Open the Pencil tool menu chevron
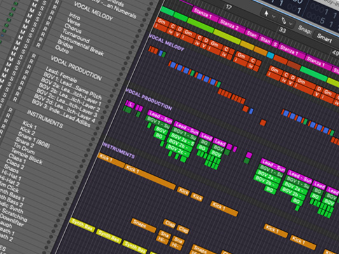 point(291,23)
